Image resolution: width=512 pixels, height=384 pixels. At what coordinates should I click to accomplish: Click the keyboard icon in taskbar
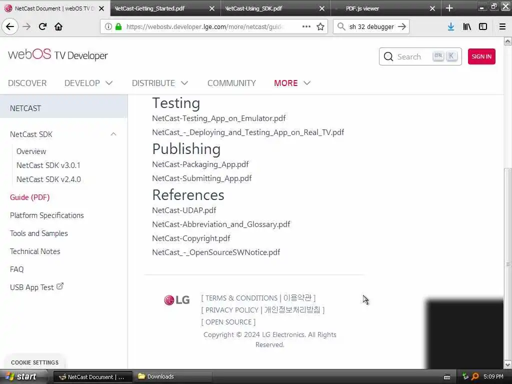[447, 377]
